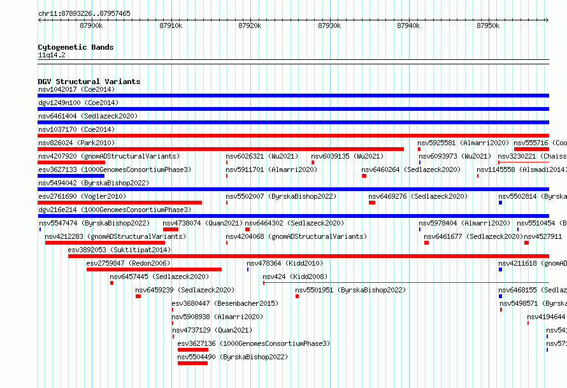
Task: Click the nsv6460264 (Sedlazeck2020) label
Action: pyautogui.click(x=411, y=169)
